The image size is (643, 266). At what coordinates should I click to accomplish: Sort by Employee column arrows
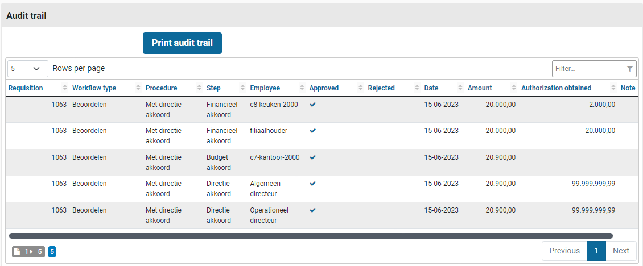302,88
